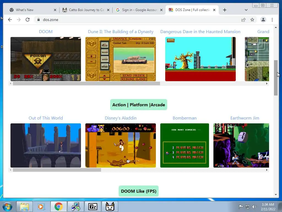Click the Dangerous Dave thumbnail

click(200, 59)
